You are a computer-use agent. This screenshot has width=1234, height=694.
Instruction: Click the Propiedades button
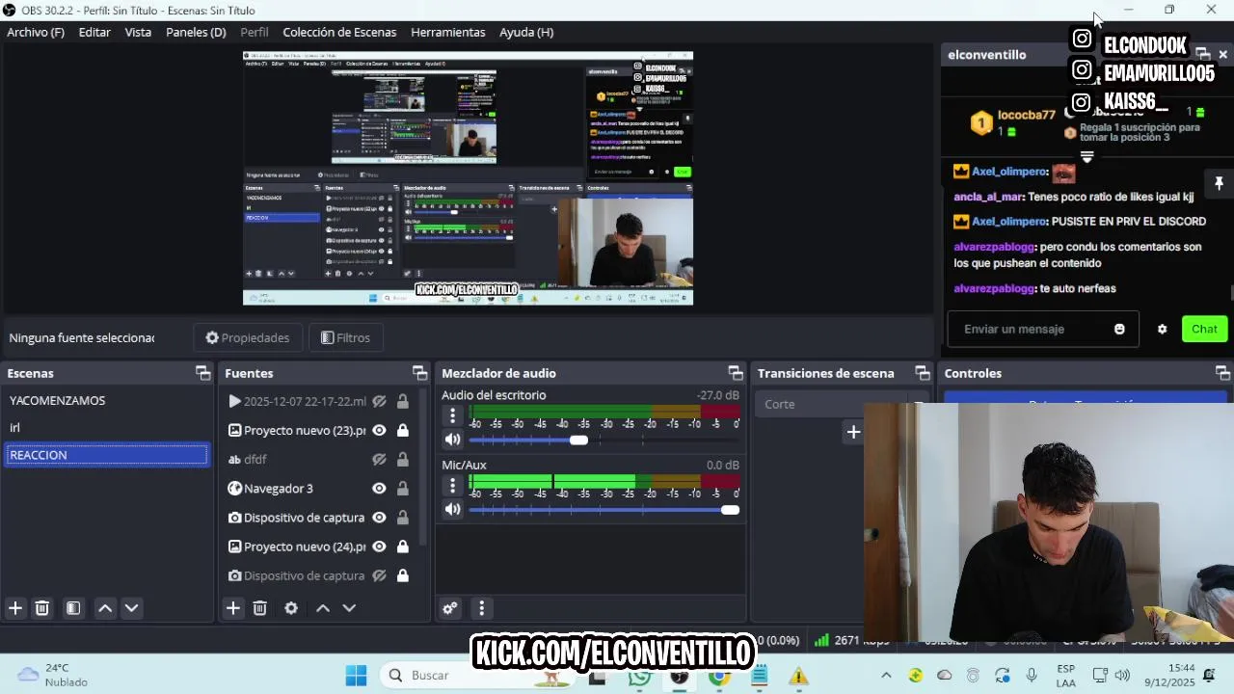pyautogui.click(x=248, y=337)
